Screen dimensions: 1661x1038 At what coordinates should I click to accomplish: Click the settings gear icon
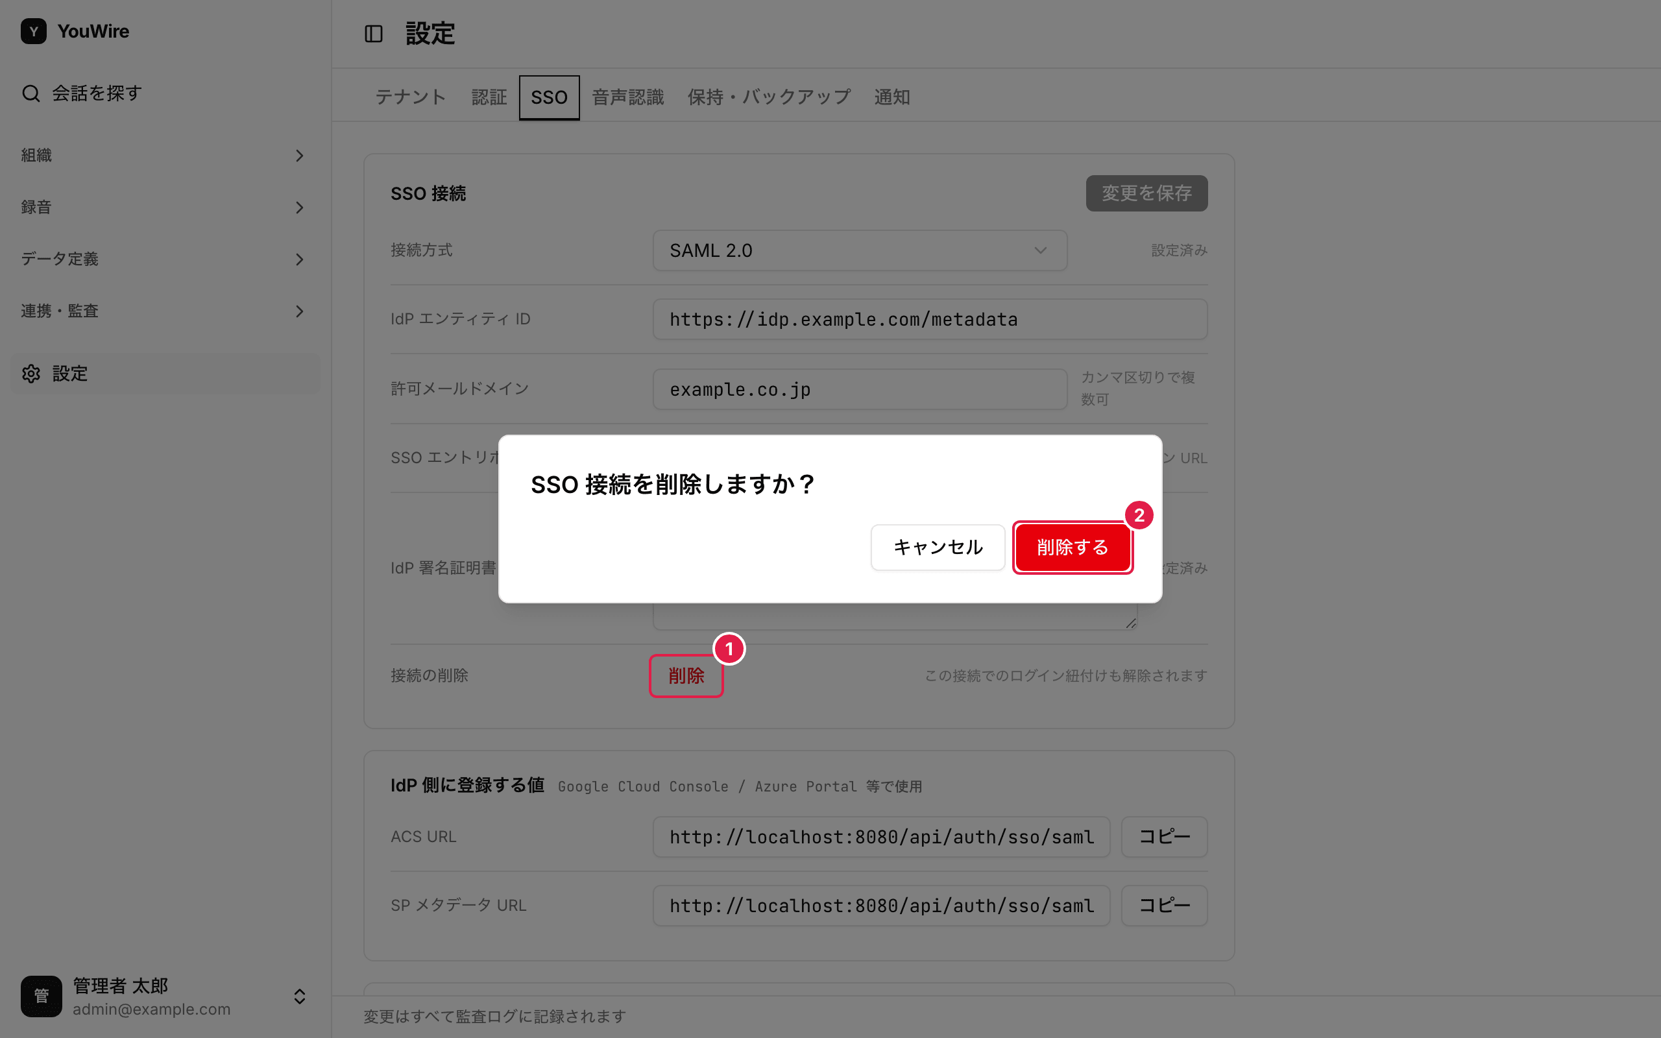[x=31, y=374]
